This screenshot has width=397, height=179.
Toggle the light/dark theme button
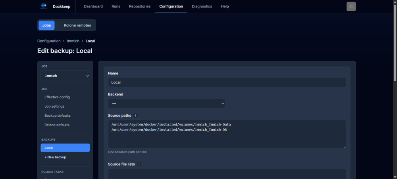click(351, 7)
